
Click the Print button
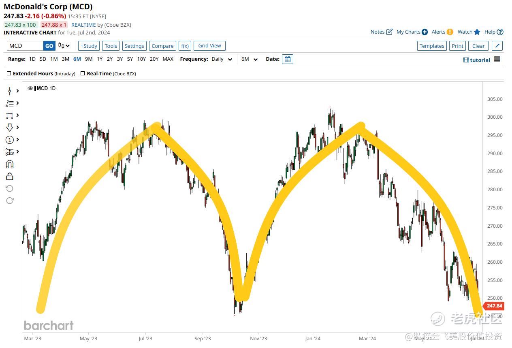click(x=458, y=46)
